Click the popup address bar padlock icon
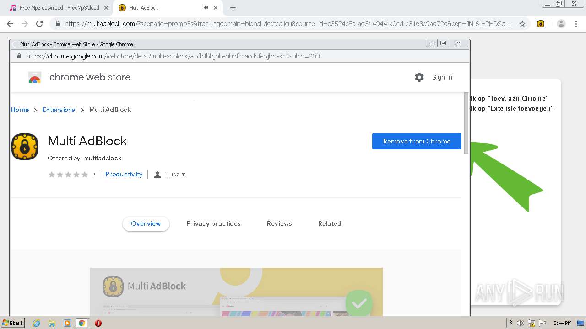The width and height of the screenshot is (586, 329). tap(19, 56)
